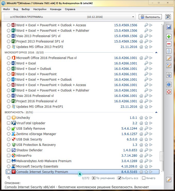Click version number 3.0.4.1269
Viewport: 175px width, 191px height.
tap(129, 161)
